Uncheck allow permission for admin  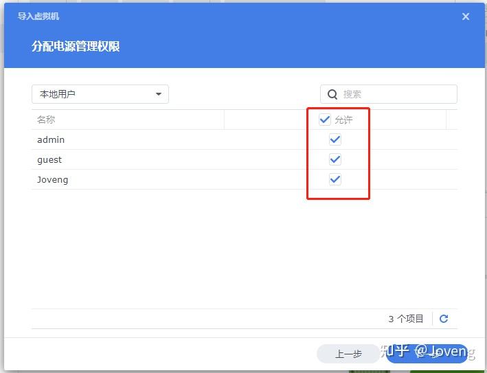(x=335, y=139)
